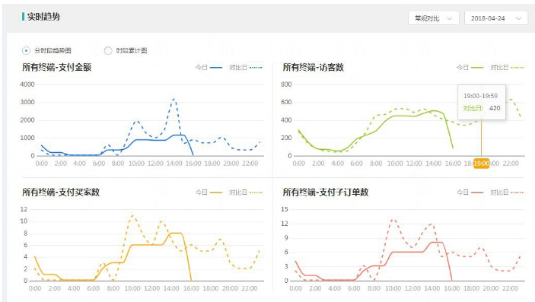
Task: Open the 常规对比 comparison dropdown
Action: [433, 18]
